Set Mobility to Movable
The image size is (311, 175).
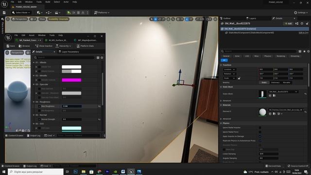[x=287, y=83]
